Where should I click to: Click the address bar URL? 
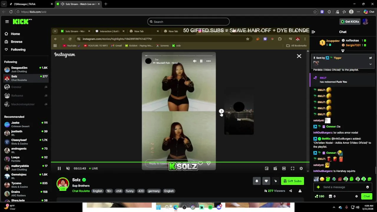click(34, 12)
